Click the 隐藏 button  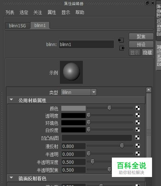tap(147, 53)
